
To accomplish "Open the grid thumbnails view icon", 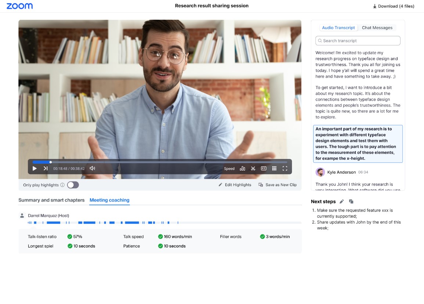I will (x=274, y=169).
